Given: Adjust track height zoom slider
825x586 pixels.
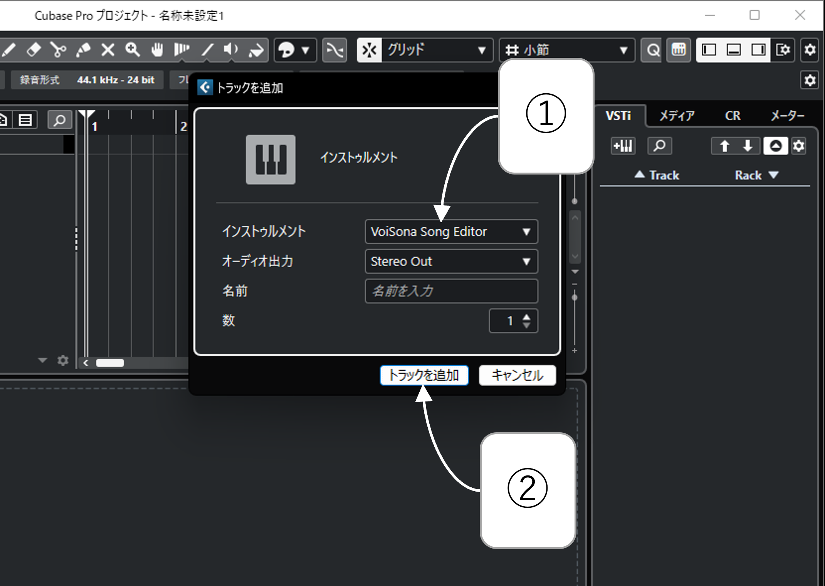Looking at the screenshot, I should point(575,297).
